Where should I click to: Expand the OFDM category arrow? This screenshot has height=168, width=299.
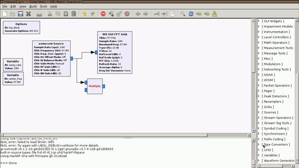coord(259,80)
